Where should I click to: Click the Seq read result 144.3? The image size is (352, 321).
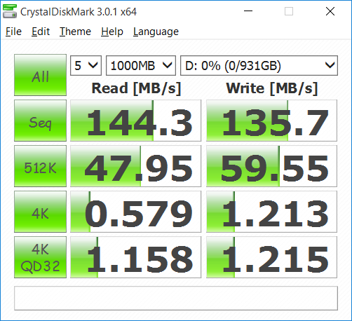(135, 121)
